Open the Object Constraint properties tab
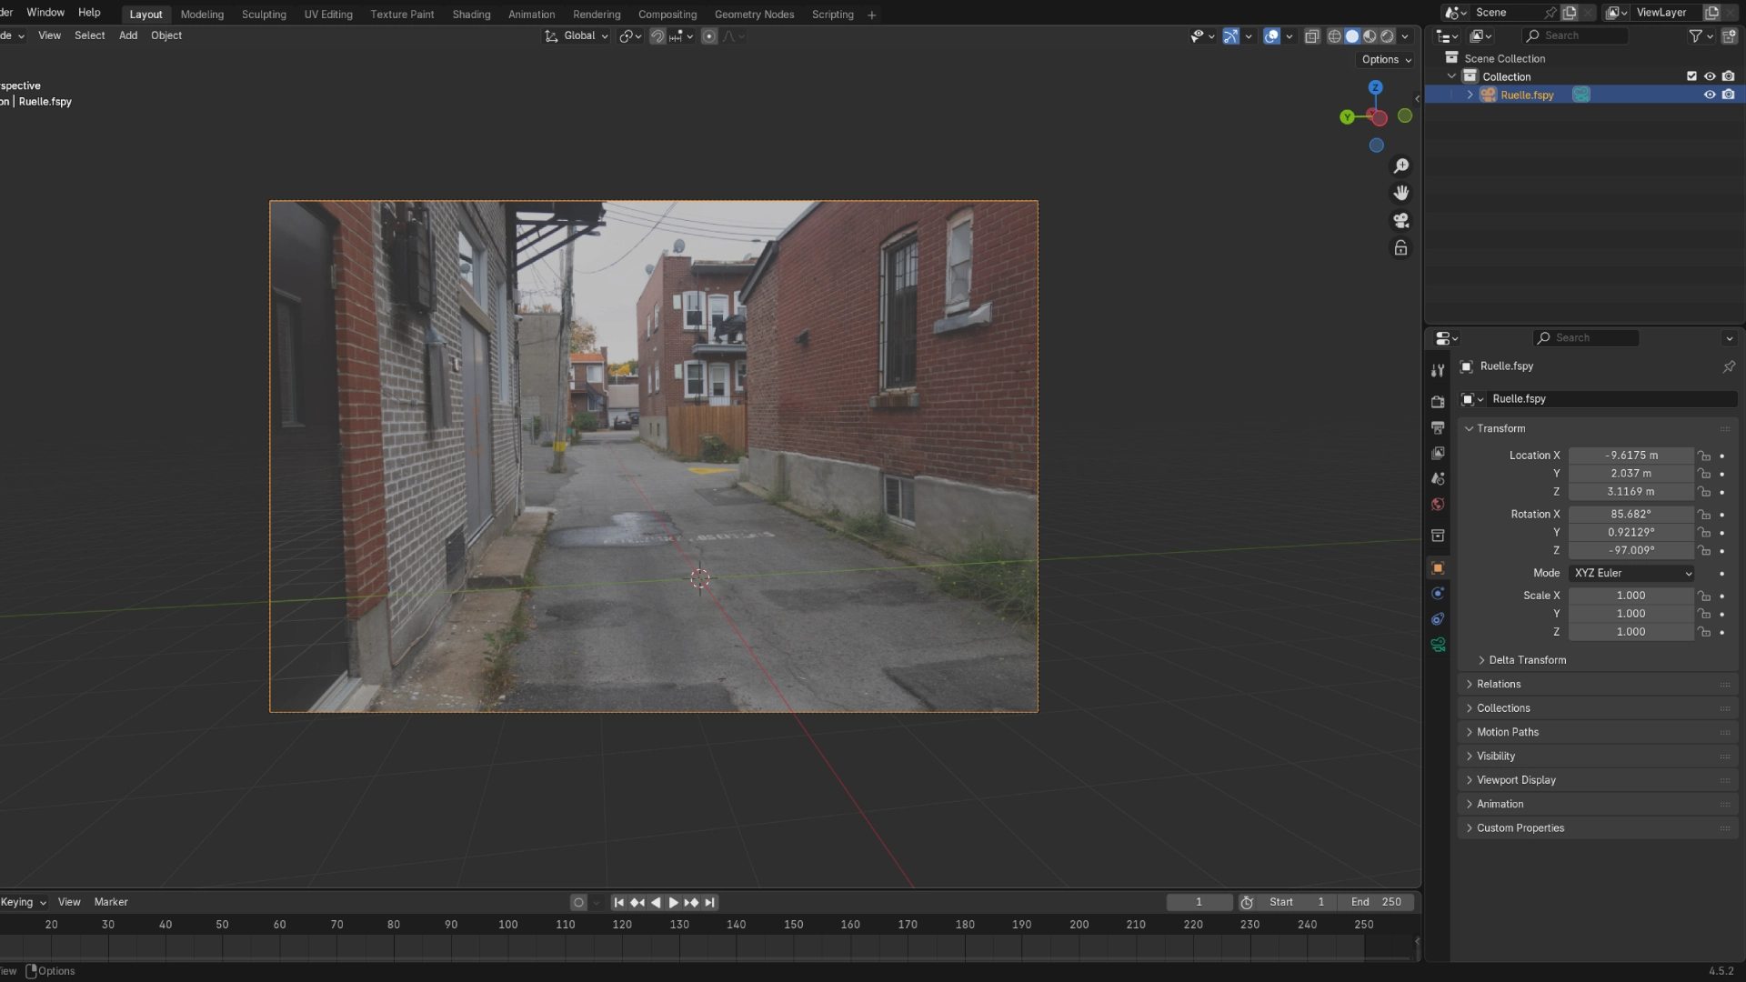Image resolution: width=1746 pixels, height=982 pixels. tap(1438, 618)
